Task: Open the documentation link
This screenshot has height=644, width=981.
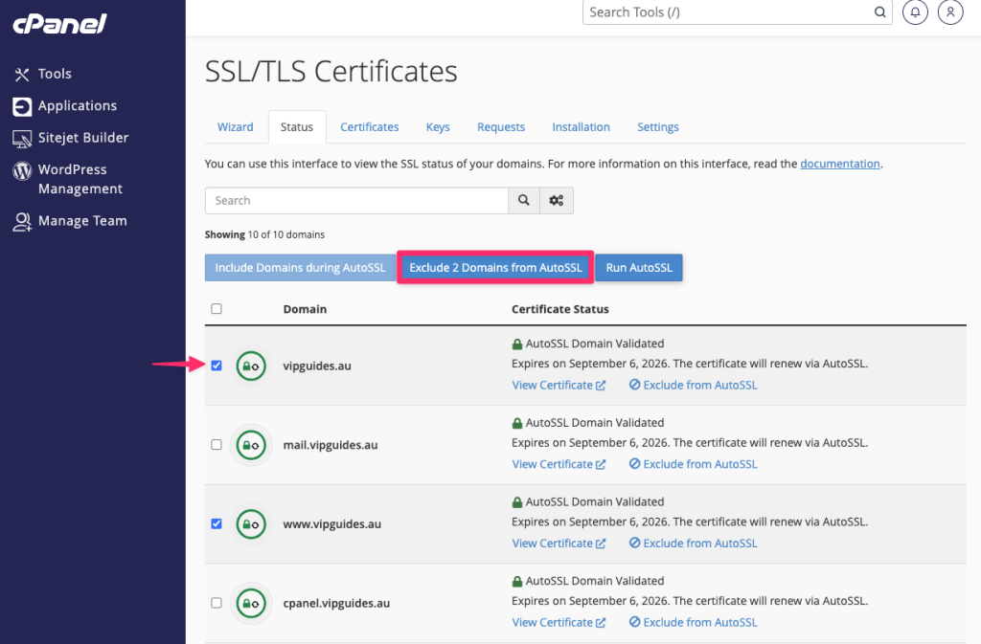Action: click(839, 164)
